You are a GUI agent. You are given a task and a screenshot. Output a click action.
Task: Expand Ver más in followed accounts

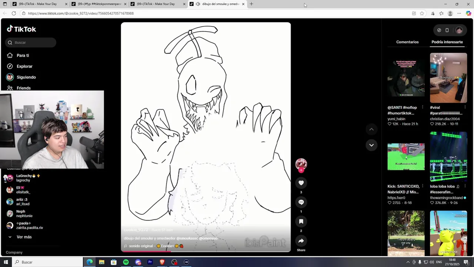tap(20, 237)
